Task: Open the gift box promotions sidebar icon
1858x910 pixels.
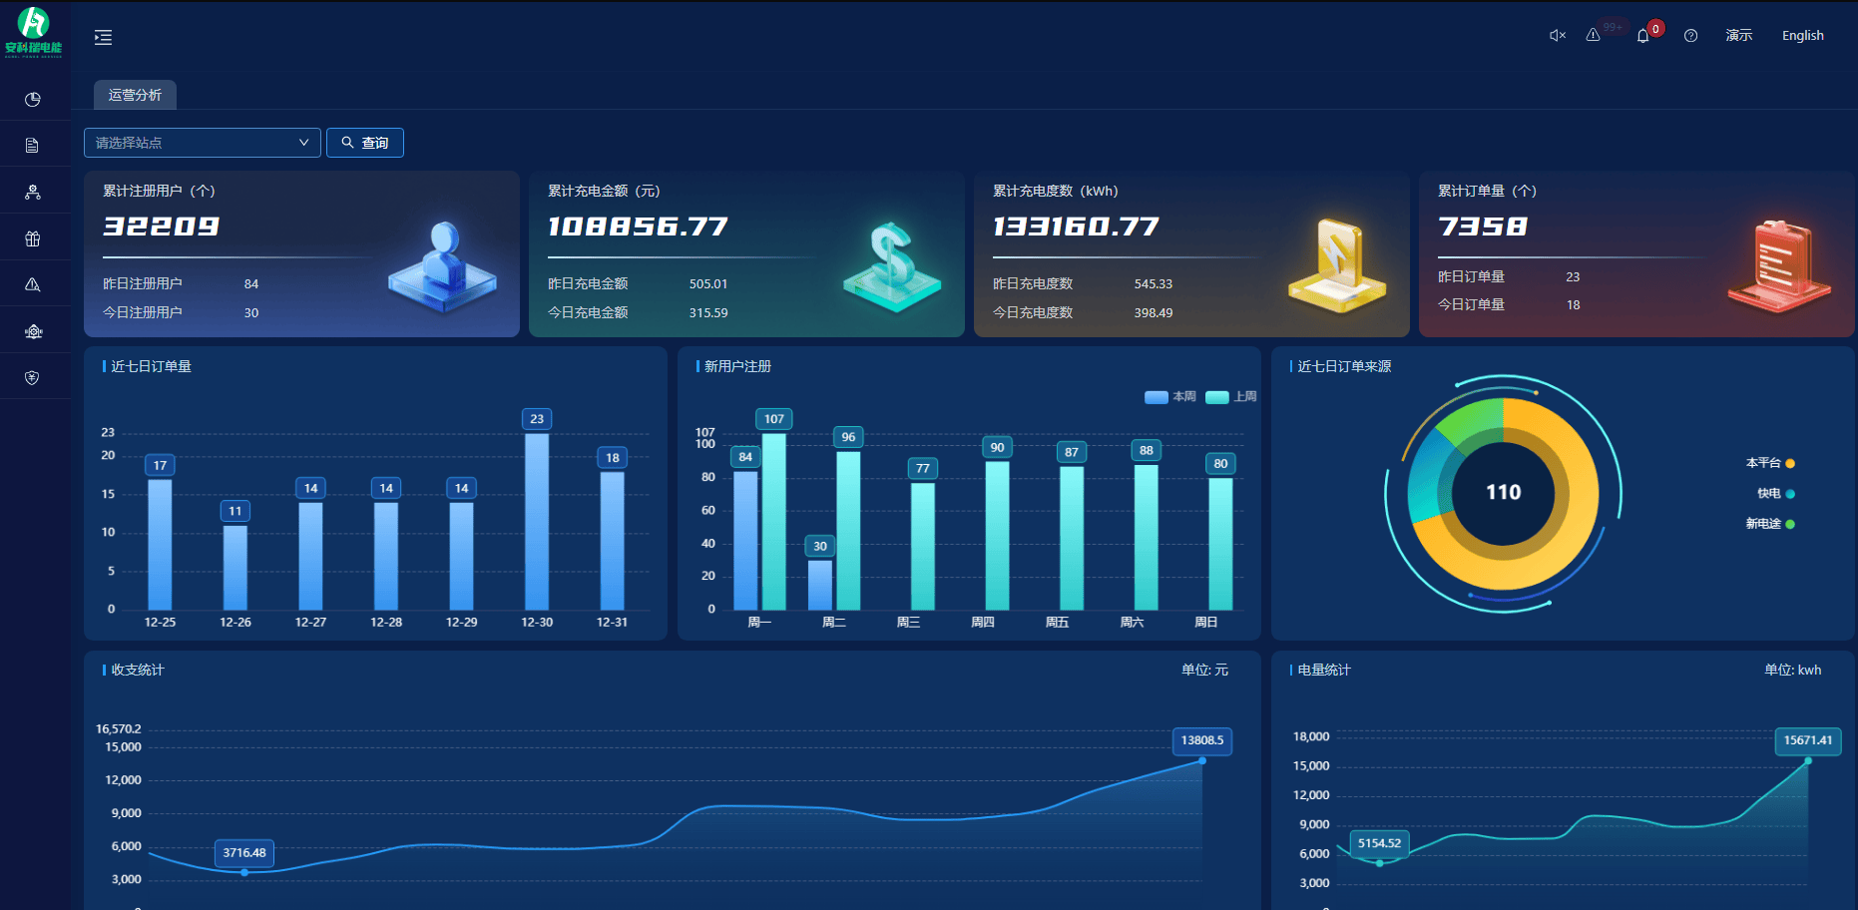Action: 33,238
